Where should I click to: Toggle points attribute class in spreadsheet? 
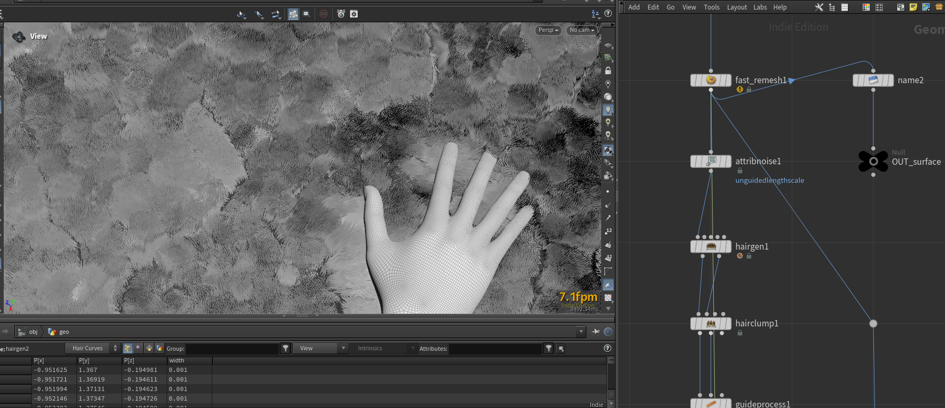[127, 348]
